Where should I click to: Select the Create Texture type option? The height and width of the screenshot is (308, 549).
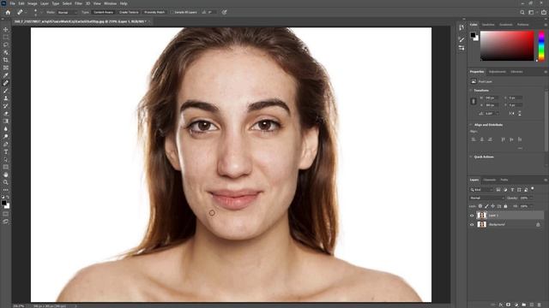[x=129, y=12]
